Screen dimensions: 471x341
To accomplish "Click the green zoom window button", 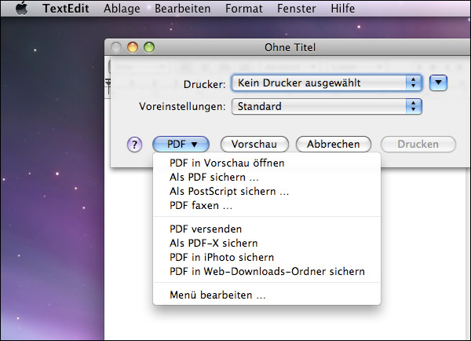I will coord(149,48).
